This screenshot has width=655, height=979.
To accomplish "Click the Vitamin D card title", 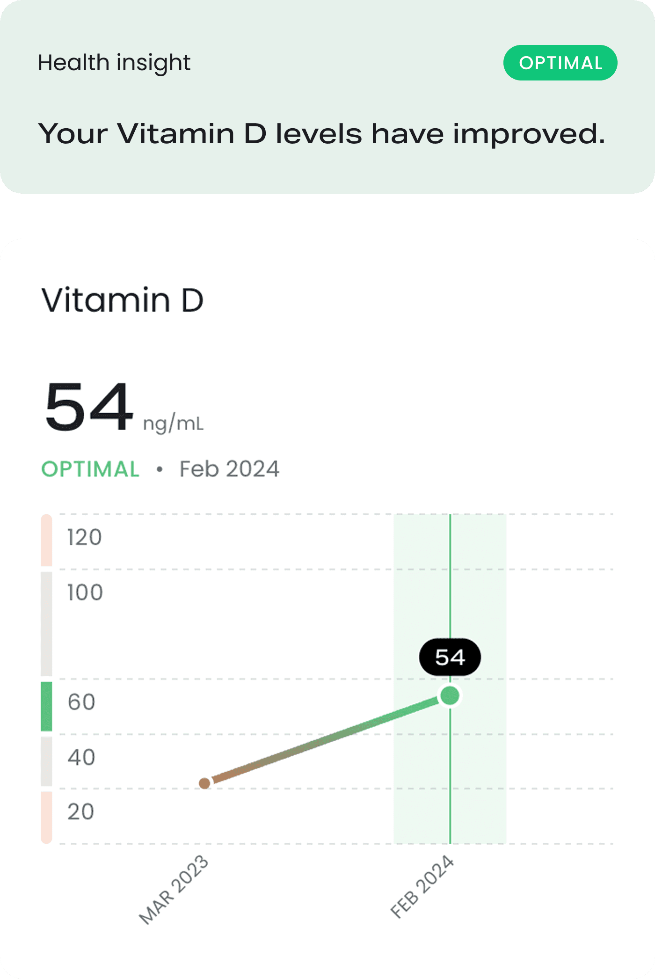I will (x=123, y=300).
